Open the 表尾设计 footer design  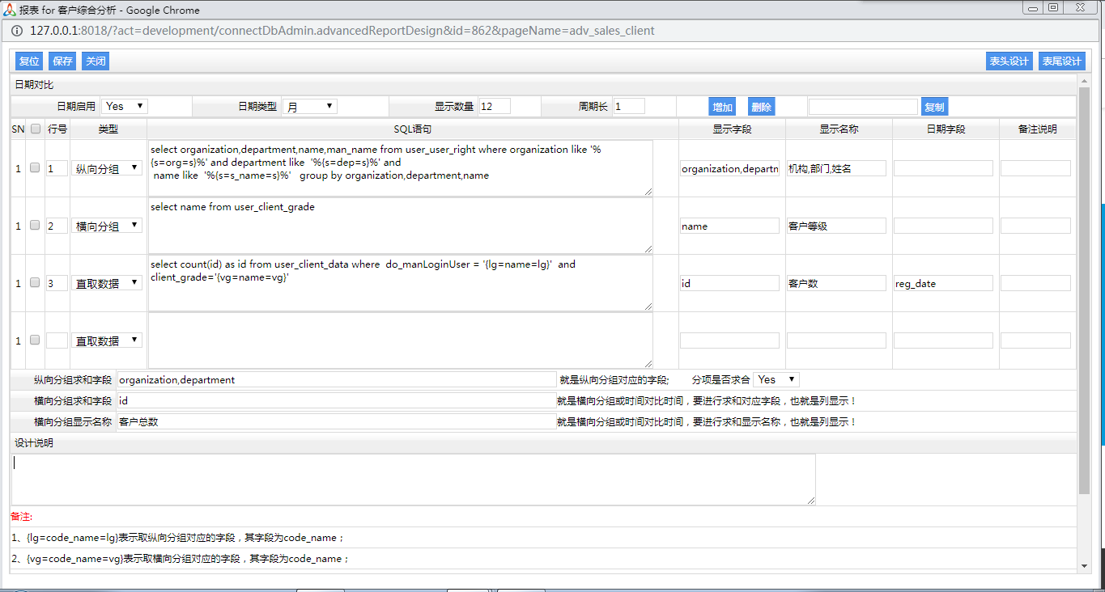(1061, 61)
